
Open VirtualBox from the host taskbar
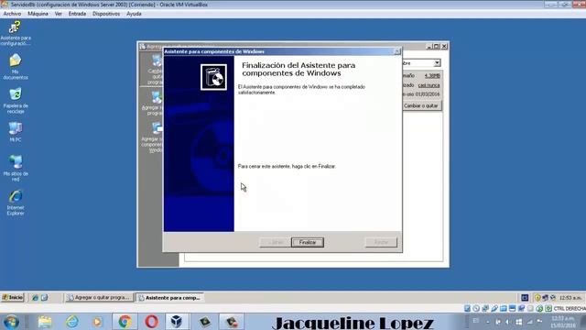177,322
